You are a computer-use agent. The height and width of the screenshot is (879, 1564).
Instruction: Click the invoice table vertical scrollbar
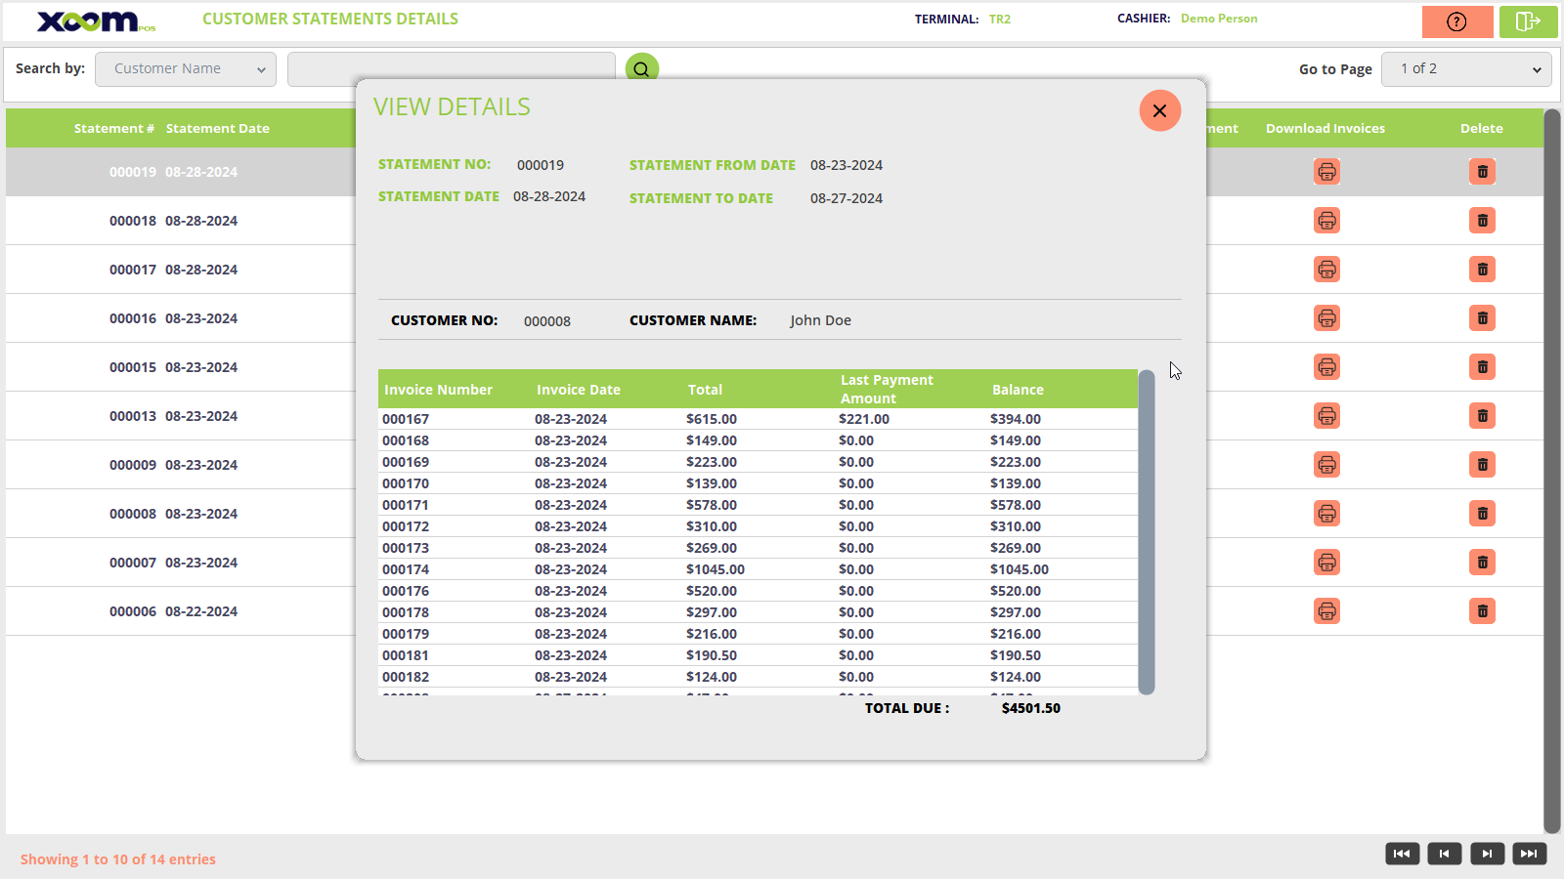tap(1147, 532)
